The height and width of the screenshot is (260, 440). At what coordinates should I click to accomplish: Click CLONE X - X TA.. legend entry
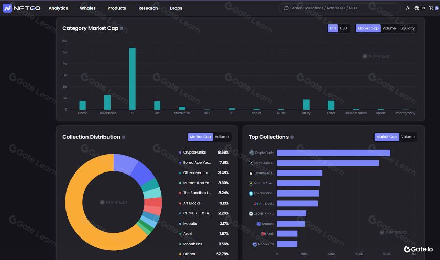[204, 213]
